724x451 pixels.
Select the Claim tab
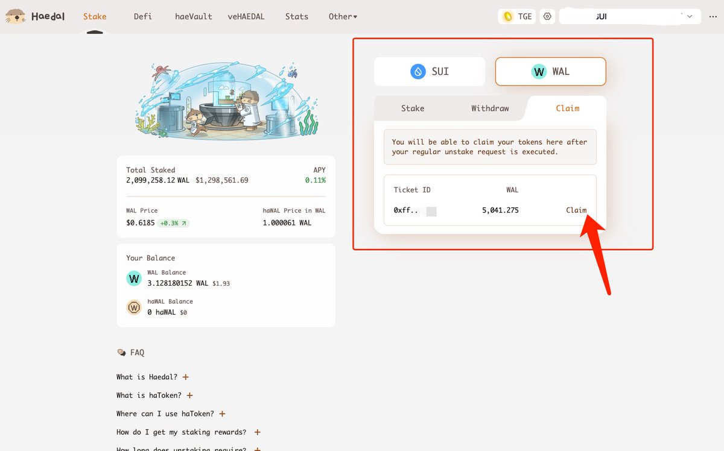click(567, 109)
